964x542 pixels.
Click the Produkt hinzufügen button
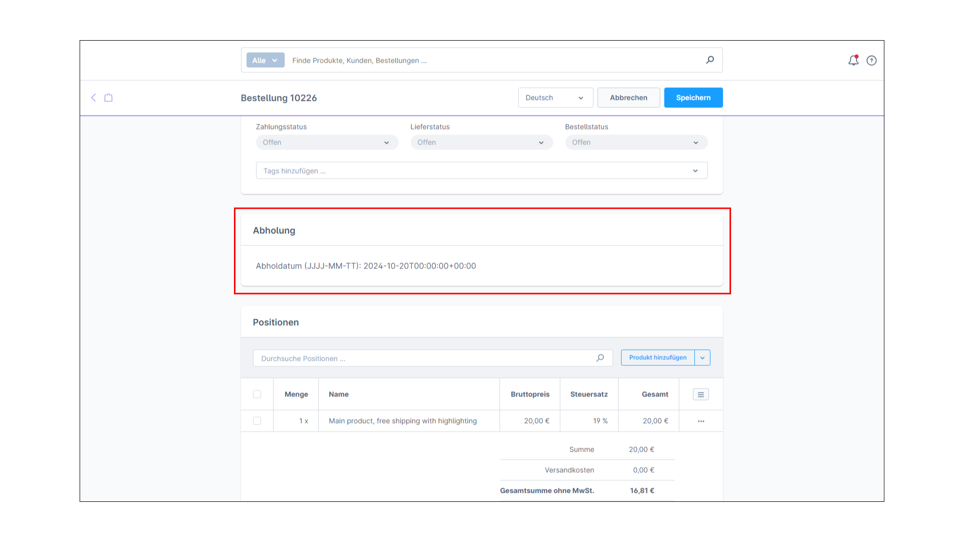pos(657,357)
